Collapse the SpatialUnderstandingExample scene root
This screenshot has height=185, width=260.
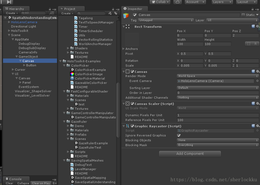click(5, 18)
